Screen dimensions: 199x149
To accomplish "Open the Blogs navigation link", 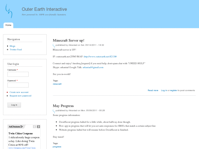I will (12, 46).
